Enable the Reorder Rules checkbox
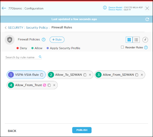The height and width of the screenshot is (137, 153). [x=122, y=47]
